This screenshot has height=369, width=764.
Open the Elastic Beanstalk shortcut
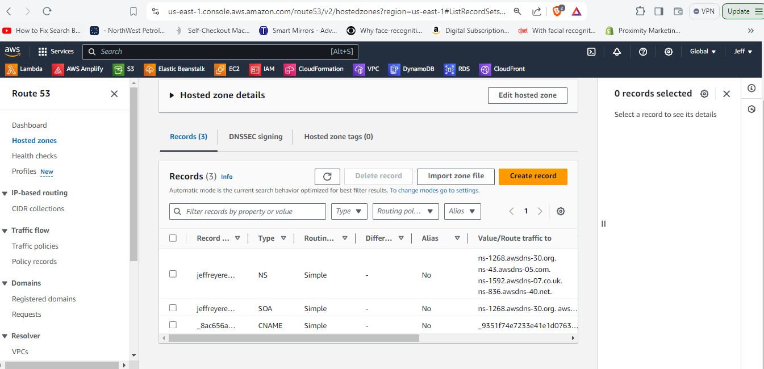tap(174, 69)
